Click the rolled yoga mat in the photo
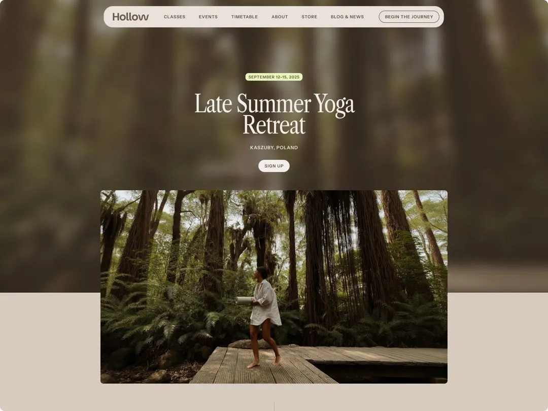This screenshot has width=548, height=411. [245, 300]
